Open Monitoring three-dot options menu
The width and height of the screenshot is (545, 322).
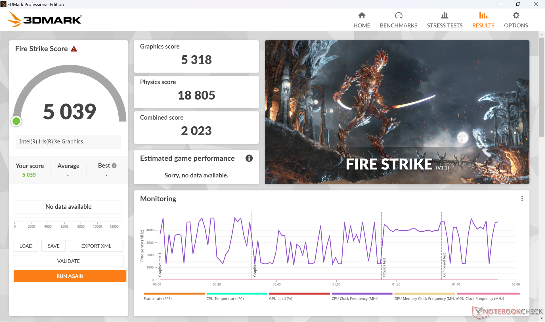(522, 199)
